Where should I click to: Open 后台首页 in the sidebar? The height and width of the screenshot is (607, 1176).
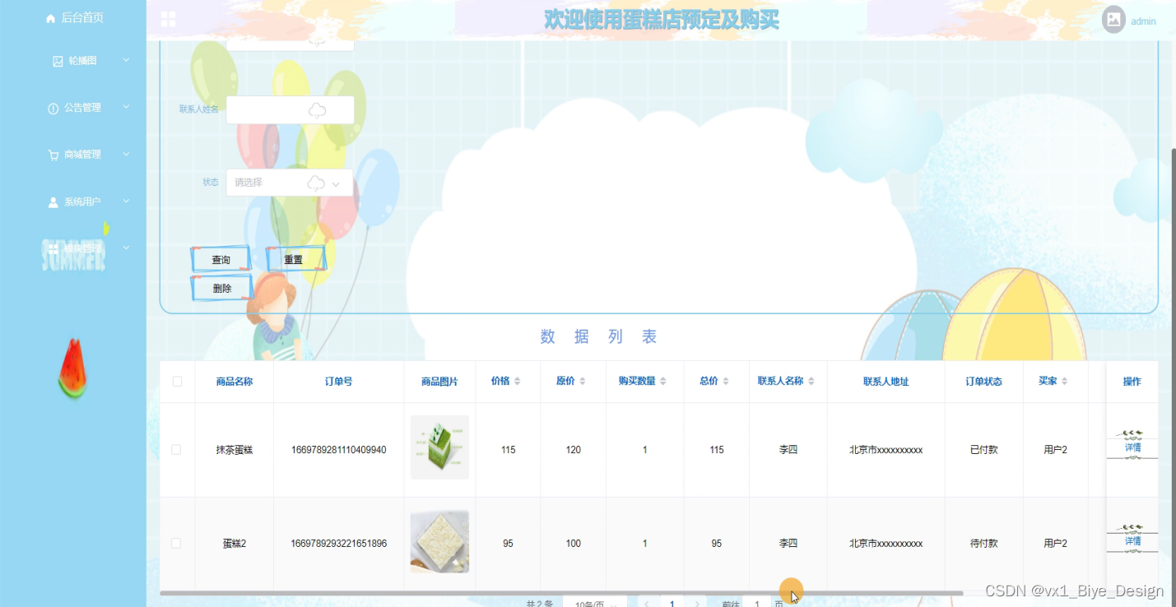coord(73,18)
